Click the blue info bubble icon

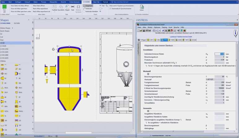pyautogui.click(x=236, y=33)
